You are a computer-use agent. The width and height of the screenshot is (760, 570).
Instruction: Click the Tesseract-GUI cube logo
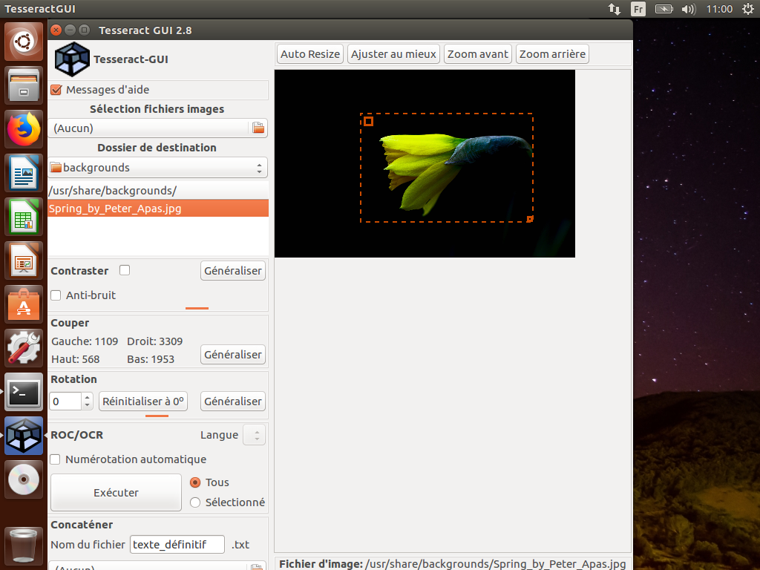71,59
